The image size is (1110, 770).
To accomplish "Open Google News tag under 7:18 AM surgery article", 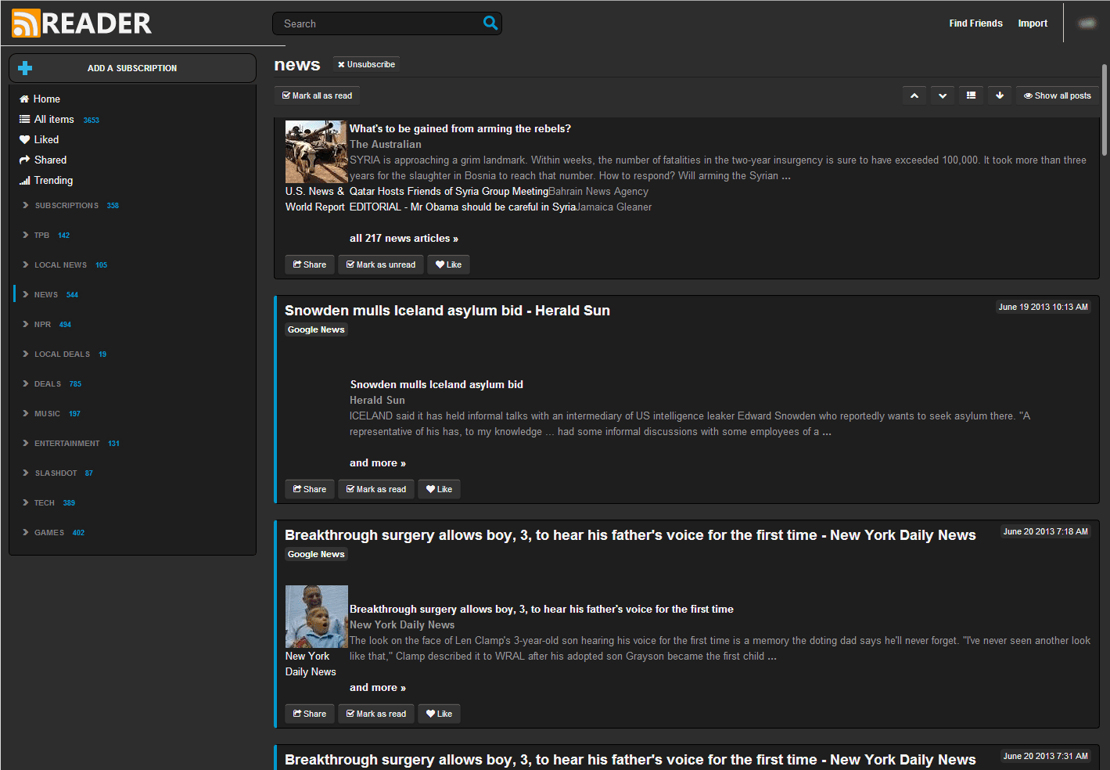I will coord(316,554).
